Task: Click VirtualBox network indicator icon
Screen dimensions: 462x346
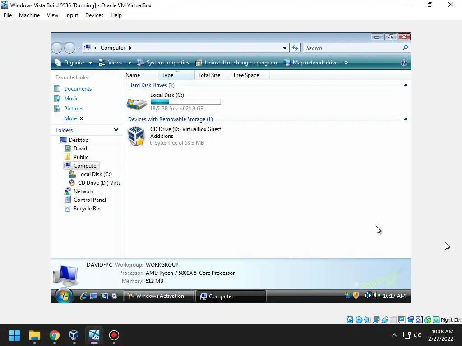Action: coord(376,320)
